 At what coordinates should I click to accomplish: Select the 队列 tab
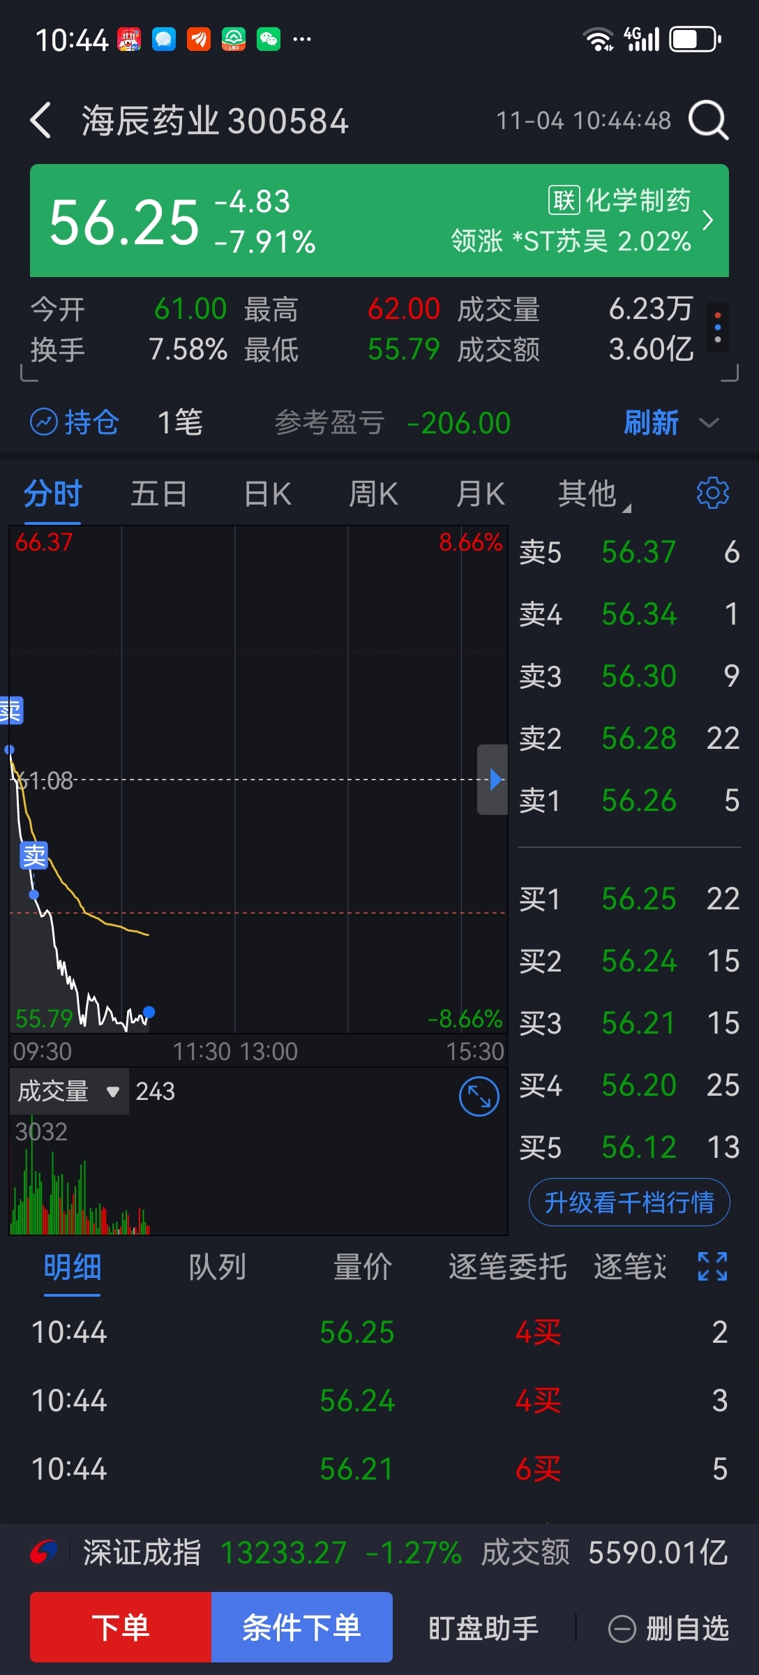click(x=217, y=1267)
